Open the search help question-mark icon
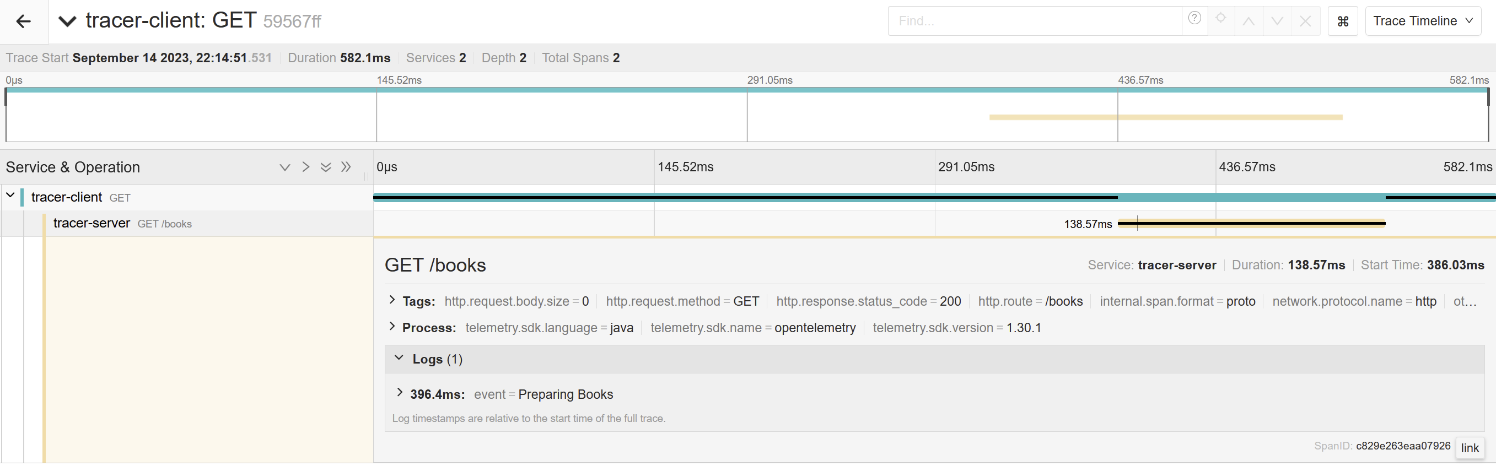The width and height of the screenshot is (1496, 466). [x=1194, y=19]
